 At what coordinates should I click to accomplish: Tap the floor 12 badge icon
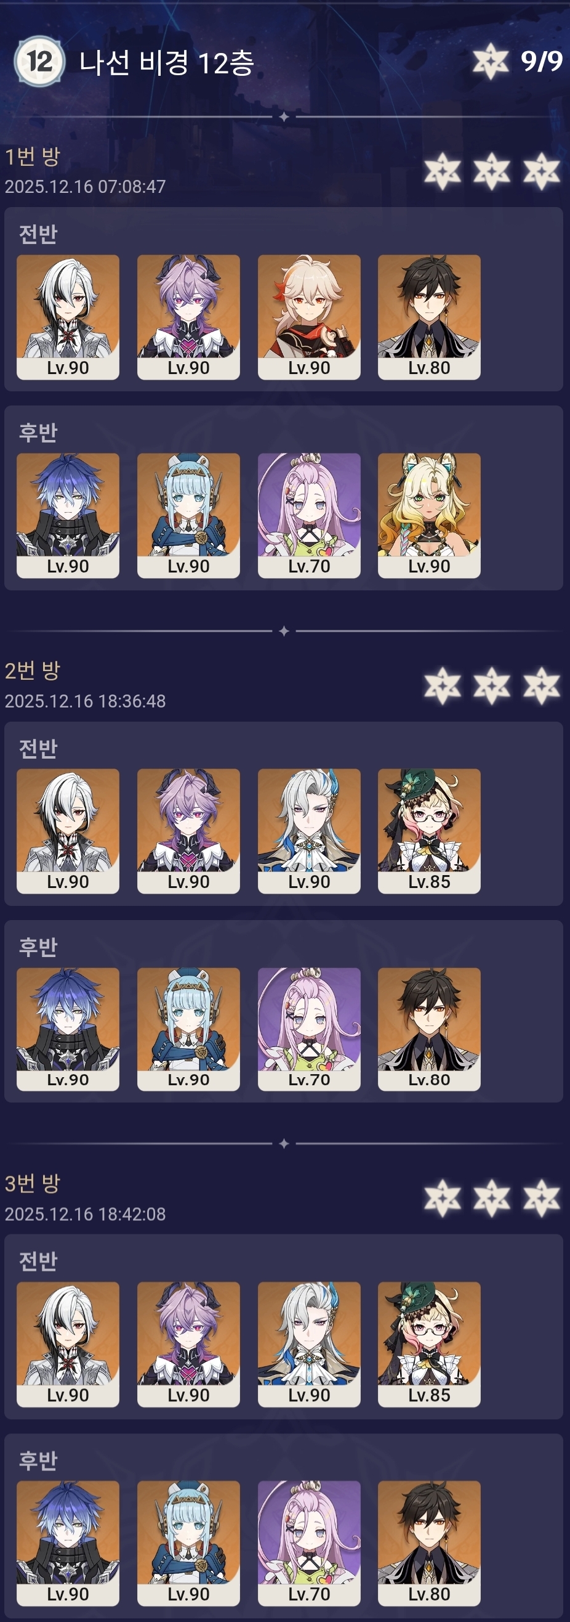(x=39, y=62)
